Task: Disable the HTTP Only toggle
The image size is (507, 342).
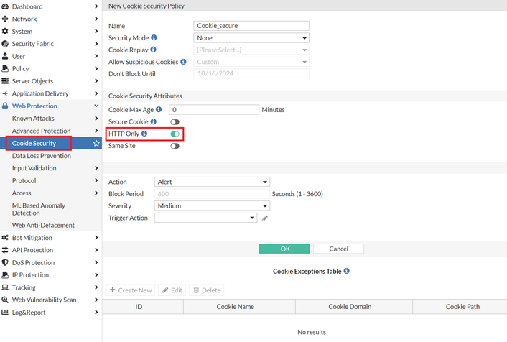Action: click(x=175, y=134)
